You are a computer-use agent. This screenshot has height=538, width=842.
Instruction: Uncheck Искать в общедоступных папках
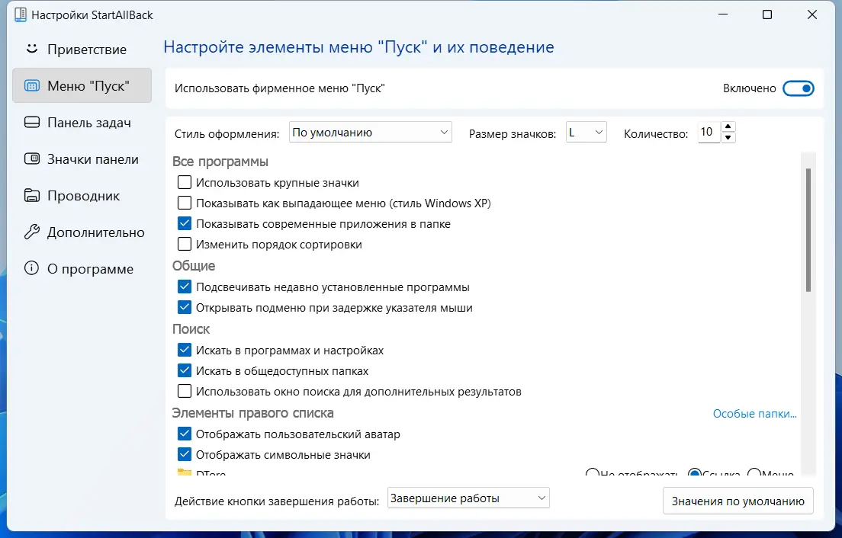(x=184, y=370)
